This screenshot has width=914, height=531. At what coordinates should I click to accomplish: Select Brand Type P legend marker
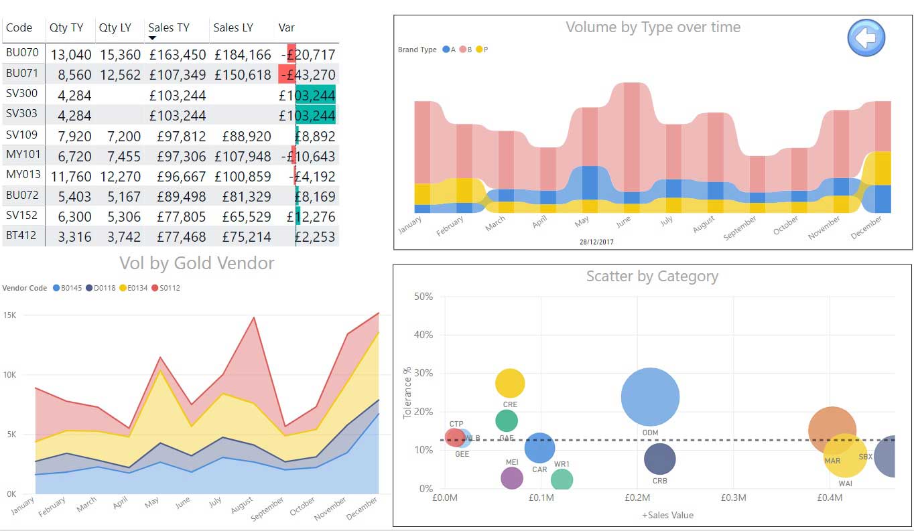(479, 50)
